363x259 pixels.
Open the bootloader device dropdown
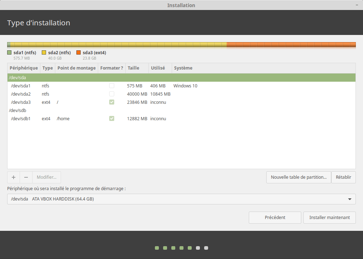tap(181, 199)
